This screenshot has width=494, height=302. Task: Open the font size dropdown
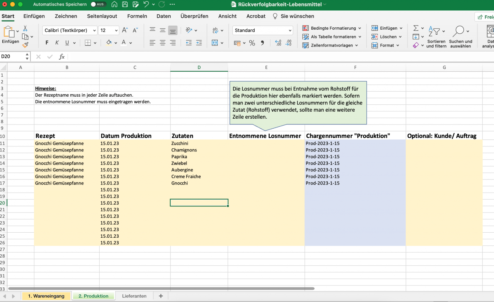[x=117, y=30]
